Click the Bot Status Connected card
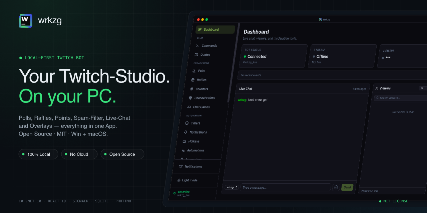 point(274,56)
